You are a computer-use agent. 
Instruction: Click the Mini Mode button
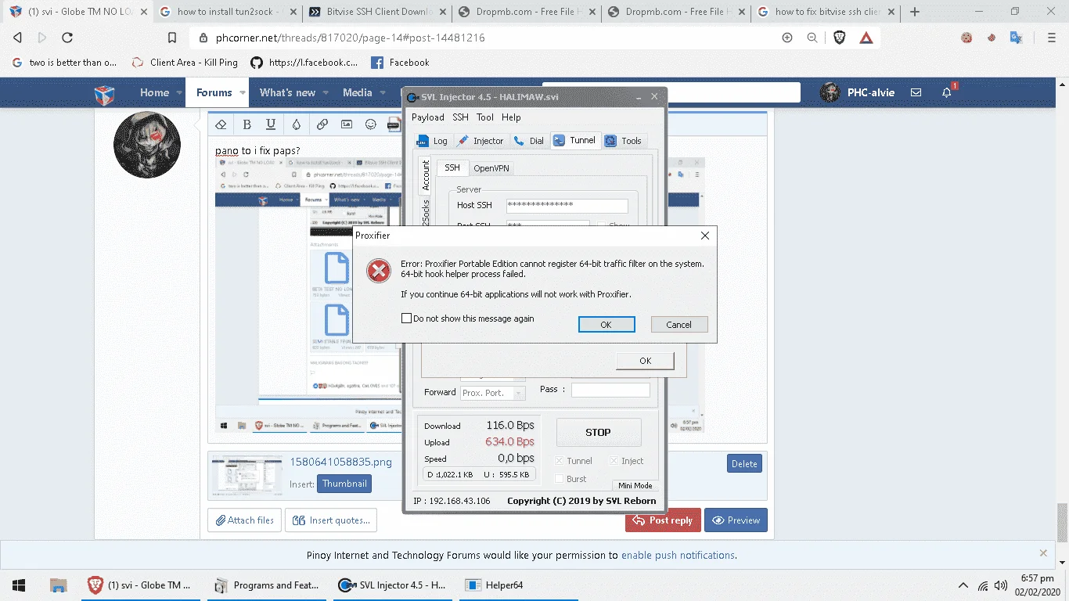635,485
